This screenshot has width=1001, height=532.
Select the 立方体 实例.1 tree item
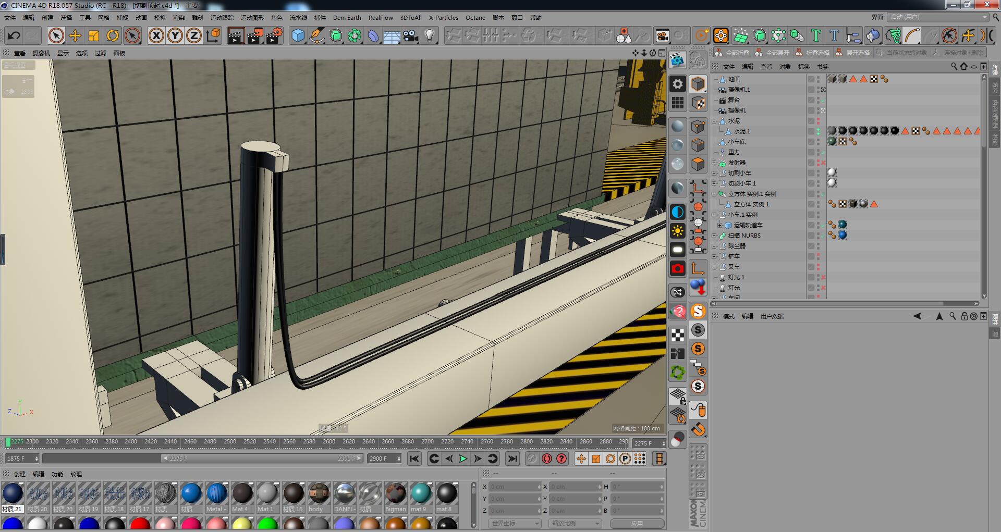751,204
